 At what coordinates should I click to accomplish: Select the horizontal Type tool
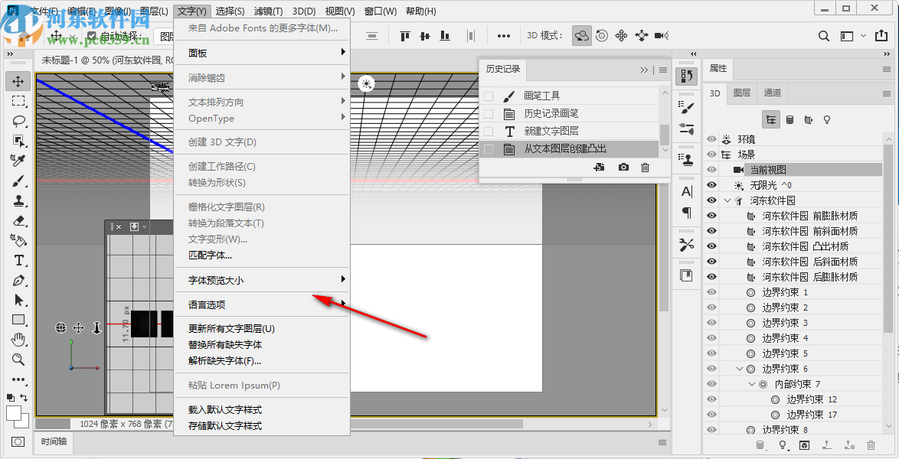coord(18,260)
